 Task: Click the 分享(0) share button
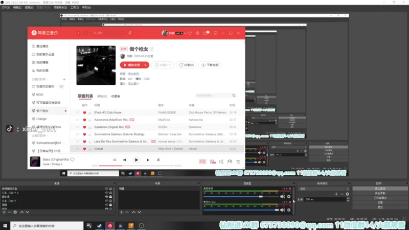(187, 65)
